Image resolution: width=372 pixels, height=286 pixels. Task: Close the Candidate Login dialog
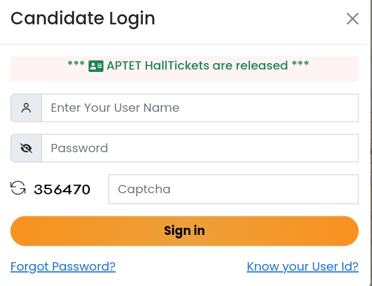click(352, 19)
